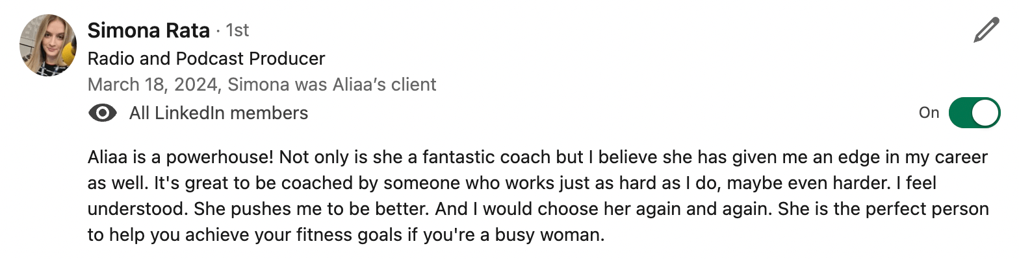The height and width of the screenshot is (259, 1019).
Task: Open the Simona Rata name link
Action: tap(149, 30)
